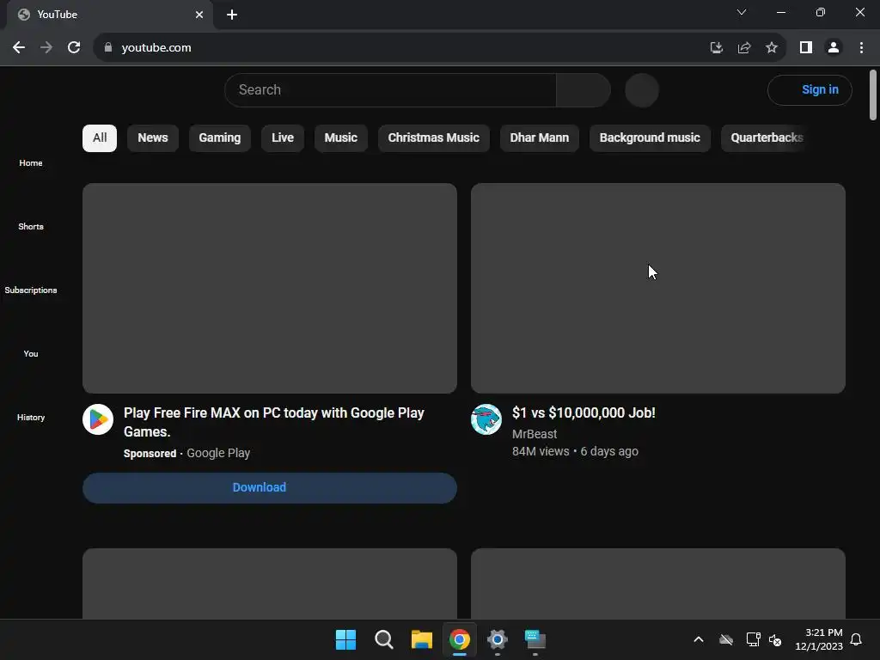Open Windows taskbar search
880x660 pixels.
click(384, 639)
